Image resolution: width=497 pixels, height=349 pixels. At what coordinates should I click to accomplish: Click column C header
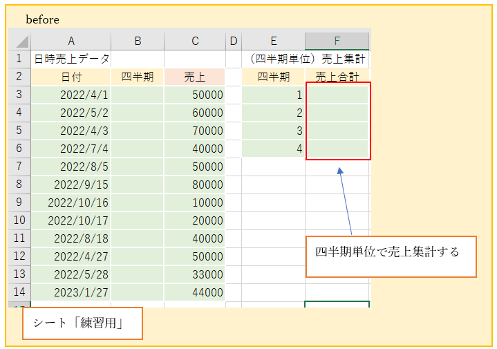coord(195,41)
